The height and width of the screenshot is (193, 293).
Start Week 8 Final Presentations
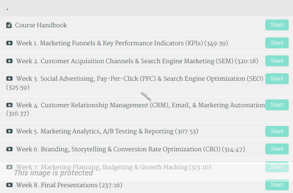(x=277, y=185)
